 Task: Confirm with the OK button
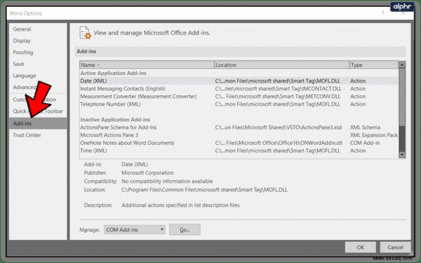(x=360, y=247)
